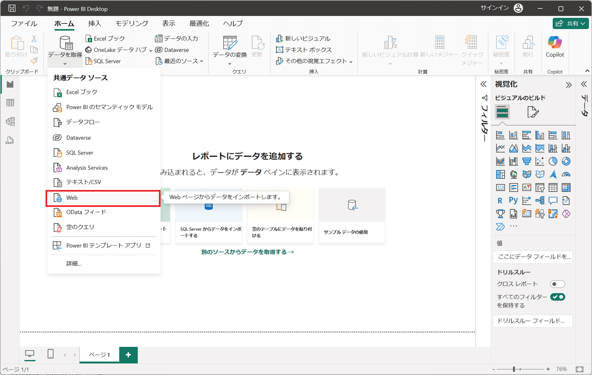The width and height of the screenshot is (592, 375).
Task: Show more visuals via the ellipsis
Action: tap(514, 226)
